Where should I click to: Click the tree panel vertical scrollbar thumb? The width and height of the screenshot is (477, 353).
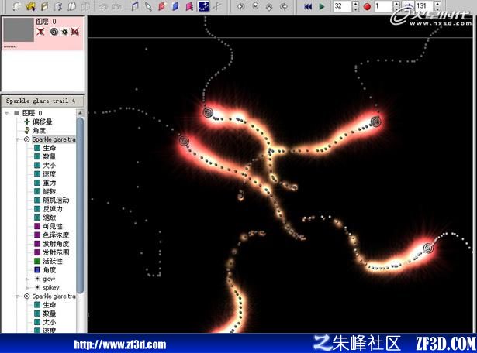(x=81, y=205)
